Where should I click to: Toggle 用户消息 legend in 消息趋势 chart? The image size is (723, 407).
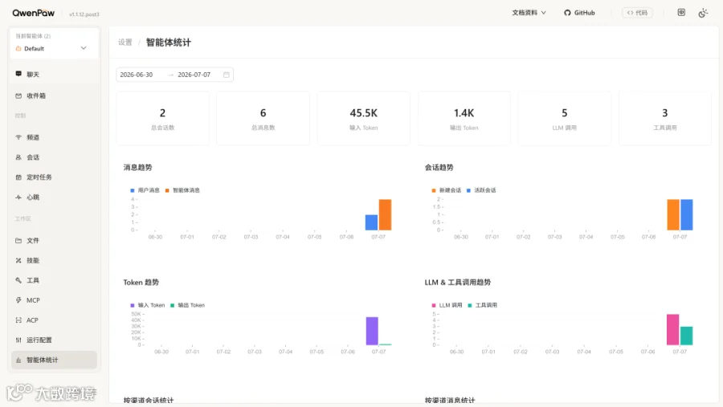click(145, 190)
